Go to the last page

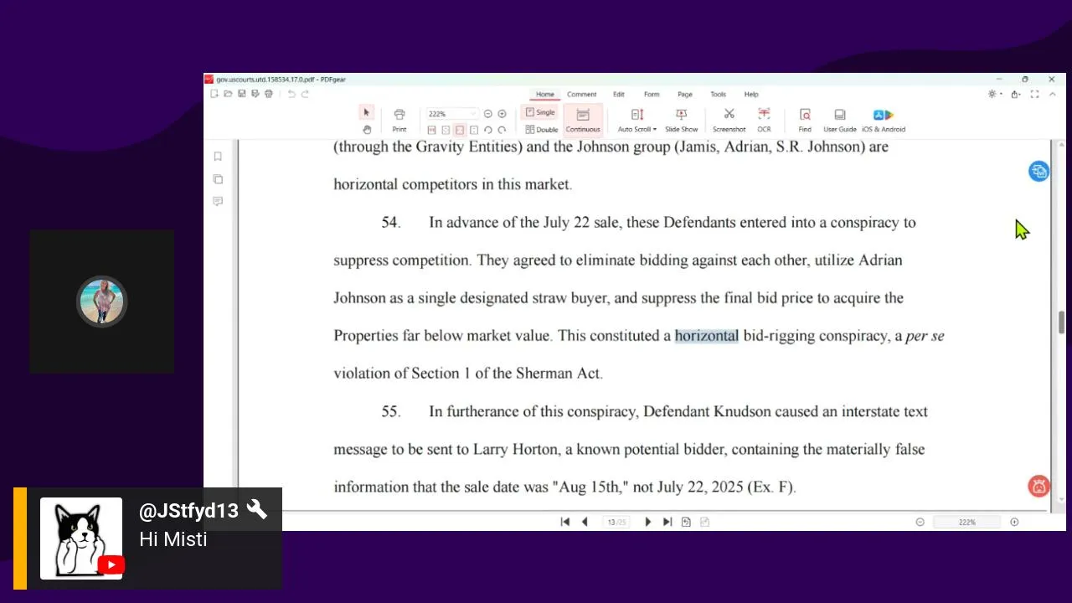(667, 522)
